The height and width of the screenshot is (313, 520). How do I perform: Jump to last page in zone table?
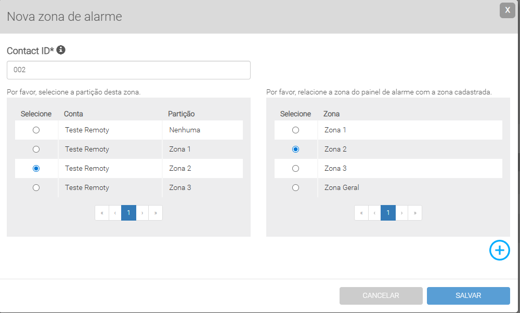click(x=415, y=213)
